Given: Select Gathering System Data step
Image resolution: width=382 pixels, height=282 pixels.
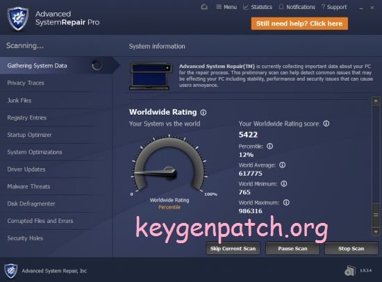Looking at the screenshot, I should [x=60, y=65].
